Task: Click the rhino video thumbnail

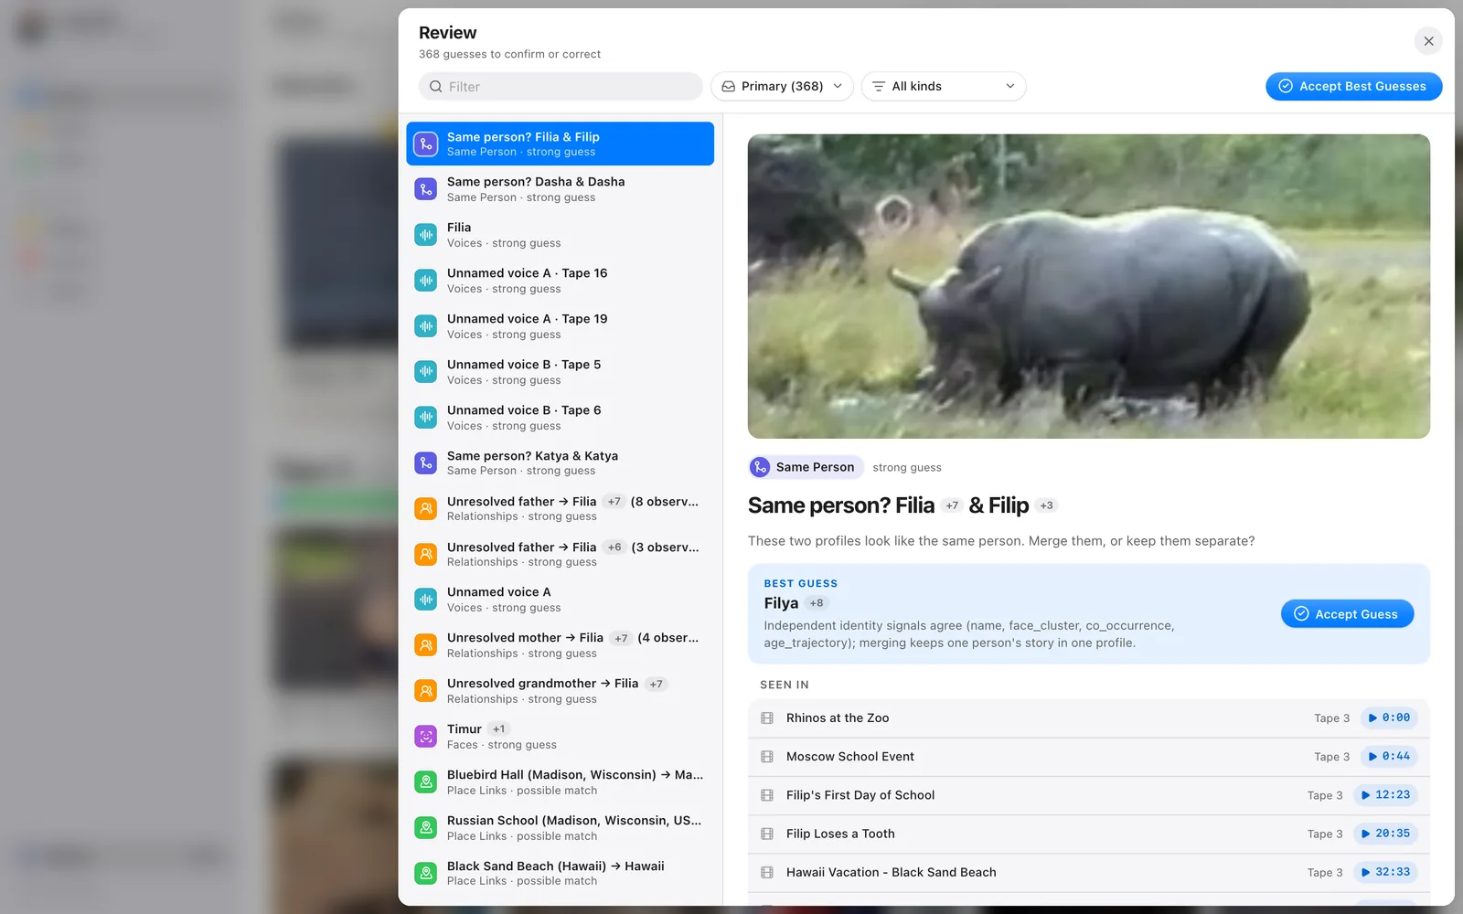Action: pyautogui.click(x=1089, y=286)
